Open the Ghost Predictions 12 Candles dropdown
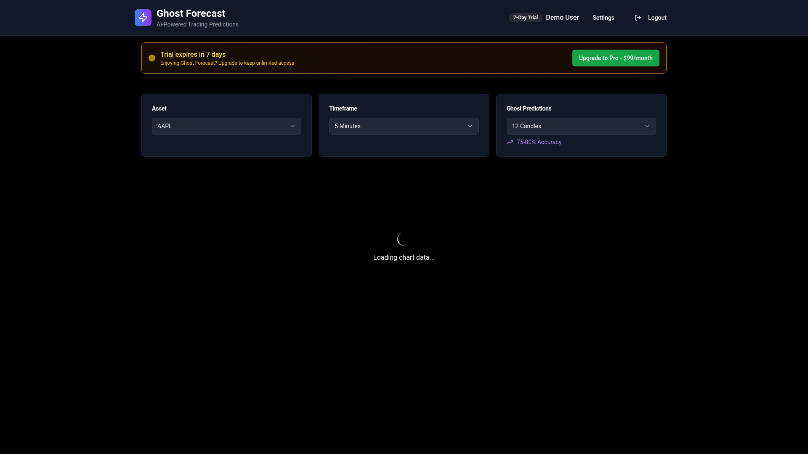 coord(581,126)
